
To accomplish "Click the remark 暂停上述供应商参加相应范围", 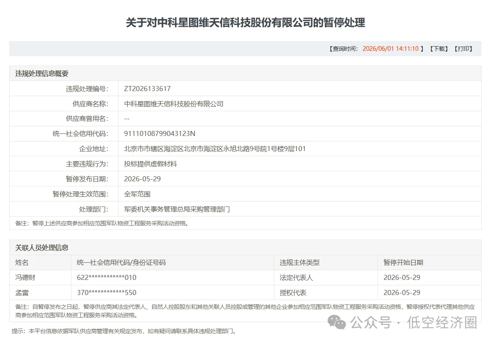I will pos(102,223).
